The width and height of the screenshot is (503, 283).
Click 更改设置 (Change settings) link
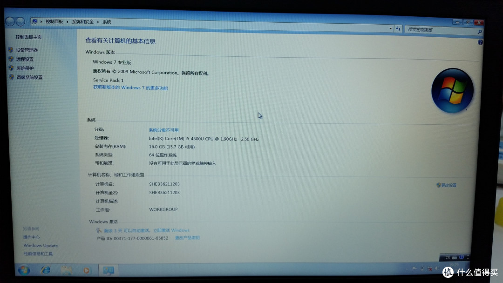(449, 185)
